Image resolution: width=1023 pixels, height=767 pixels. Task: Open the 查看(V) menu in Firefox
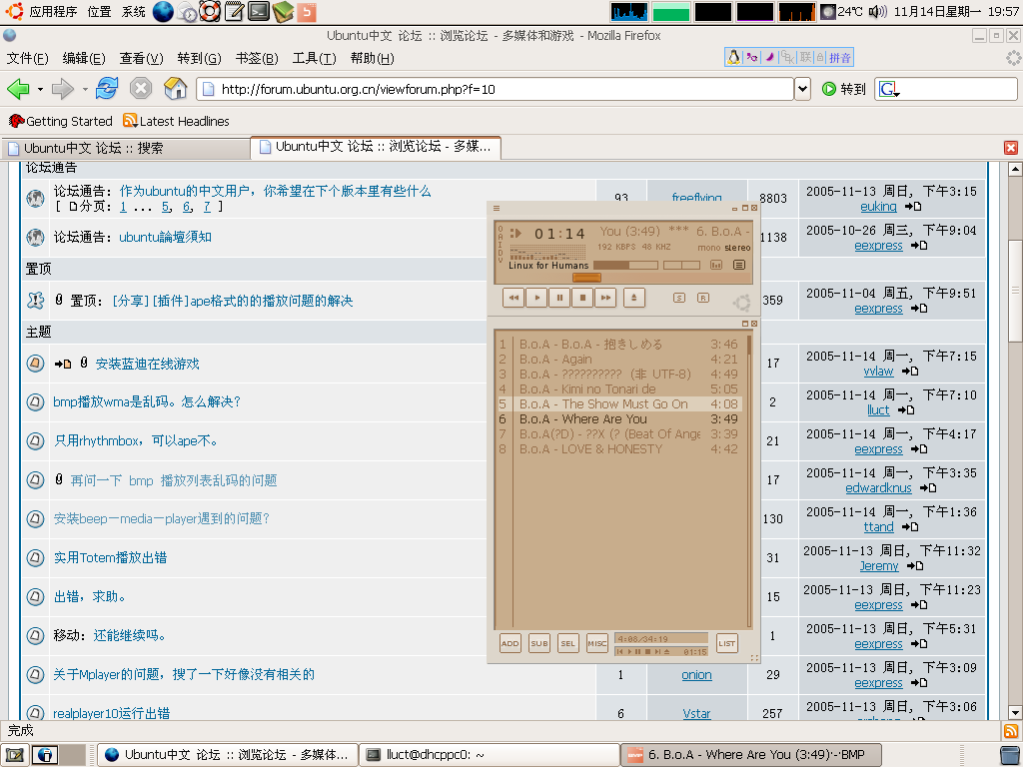142,58
